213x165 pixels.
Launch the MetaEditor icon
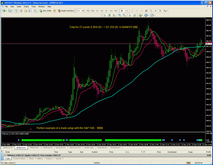click(x=55, y=11)
